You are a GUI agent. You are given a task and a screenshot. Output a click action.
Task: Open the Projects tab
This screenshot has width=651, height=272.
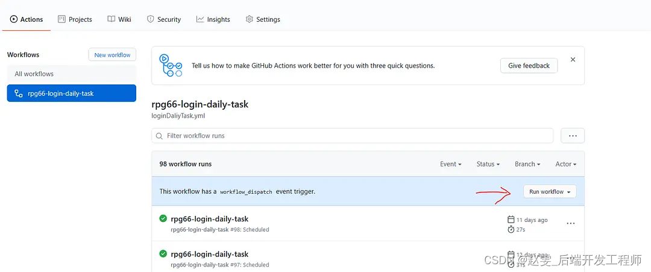tap(75, 19)
